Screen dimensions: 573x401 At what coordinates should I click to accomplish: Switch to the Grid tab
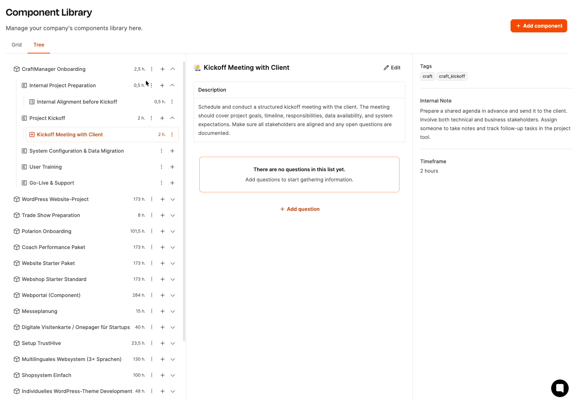(x=17, y=45)
